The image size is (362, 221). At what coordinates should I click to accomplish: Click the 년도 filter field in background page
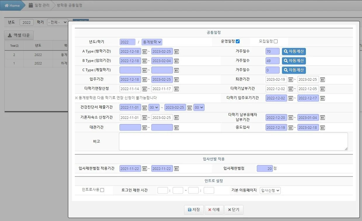tap(27, 22)
